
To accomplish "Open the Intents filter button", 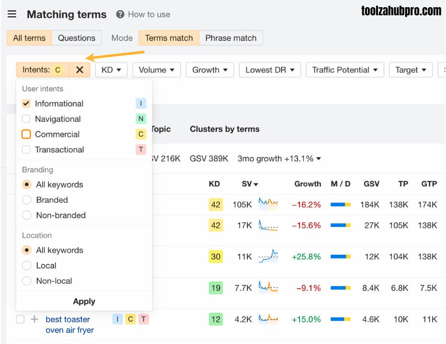I will [x=43, y=70].
